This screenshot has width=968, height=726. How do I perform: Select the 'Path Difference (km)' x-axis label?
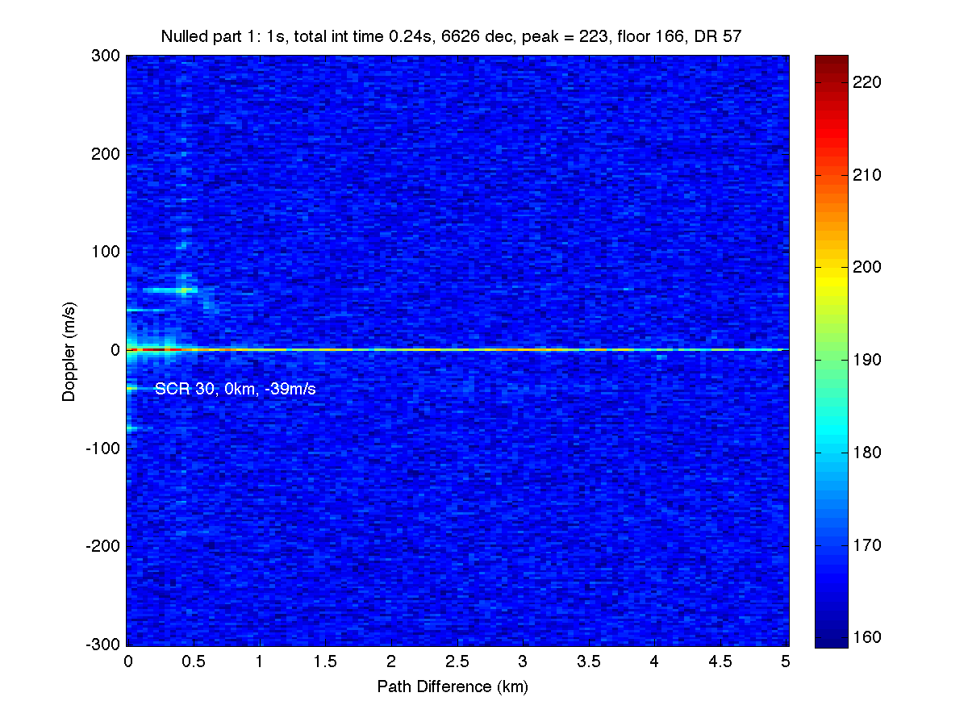(453, 686)
